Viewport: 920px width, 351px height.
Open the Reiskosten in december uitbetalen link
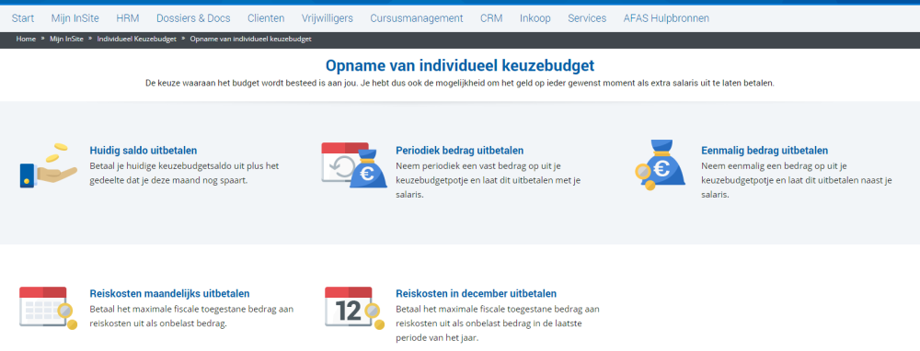click(x=476, y=294)
